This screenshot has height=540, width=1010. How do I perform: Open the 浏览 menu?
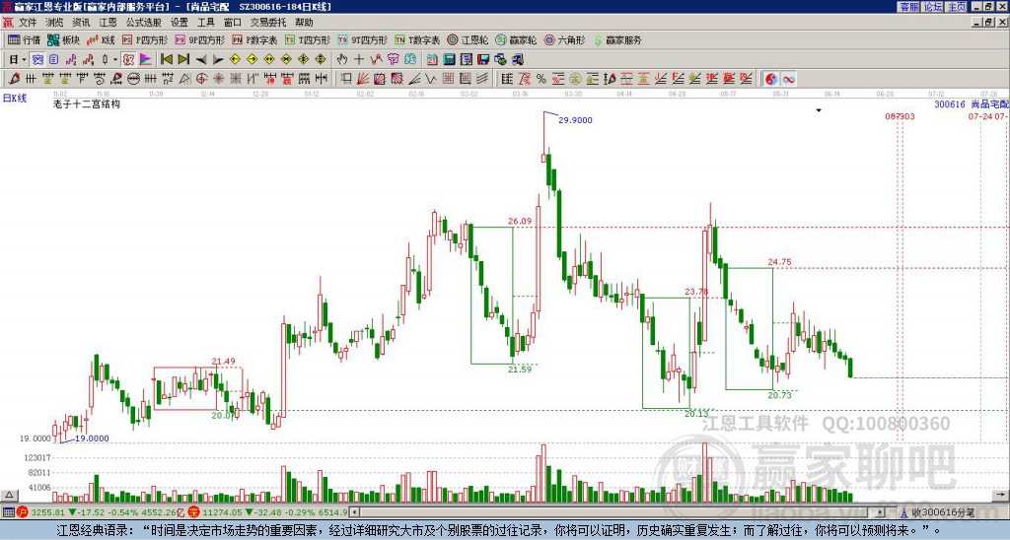(x=55, y=23)
